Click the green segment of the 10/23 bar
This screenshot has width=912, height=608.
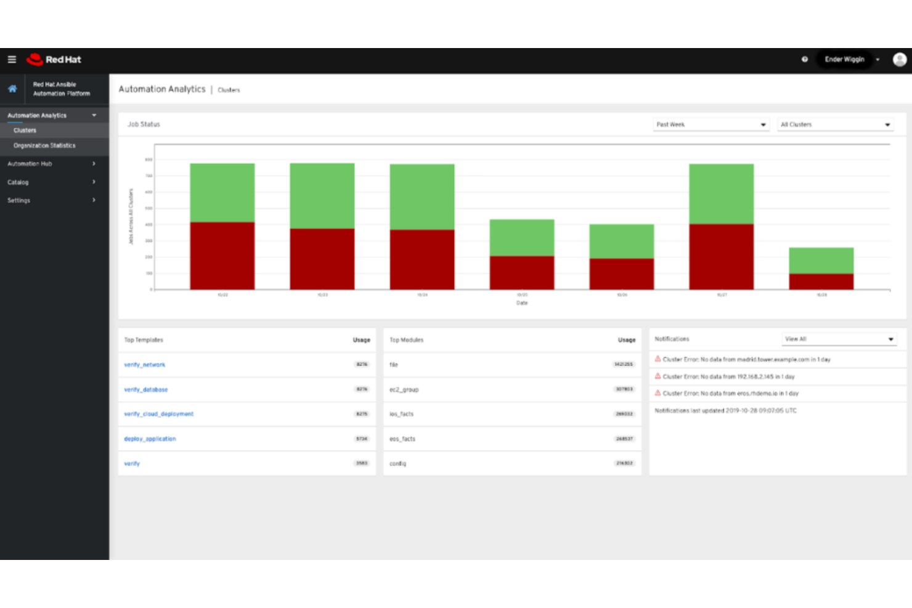coord(322,196)
